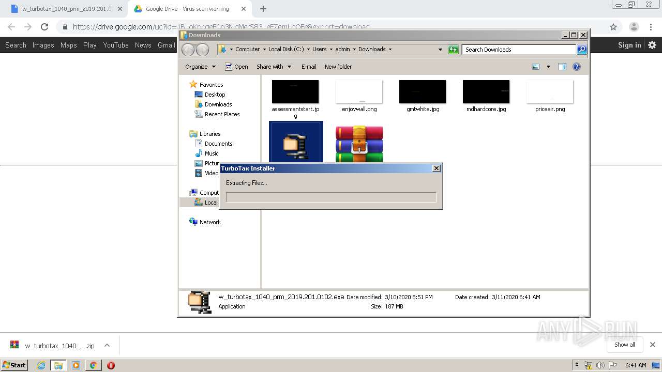Select Libraries in navigation pane

205,134
